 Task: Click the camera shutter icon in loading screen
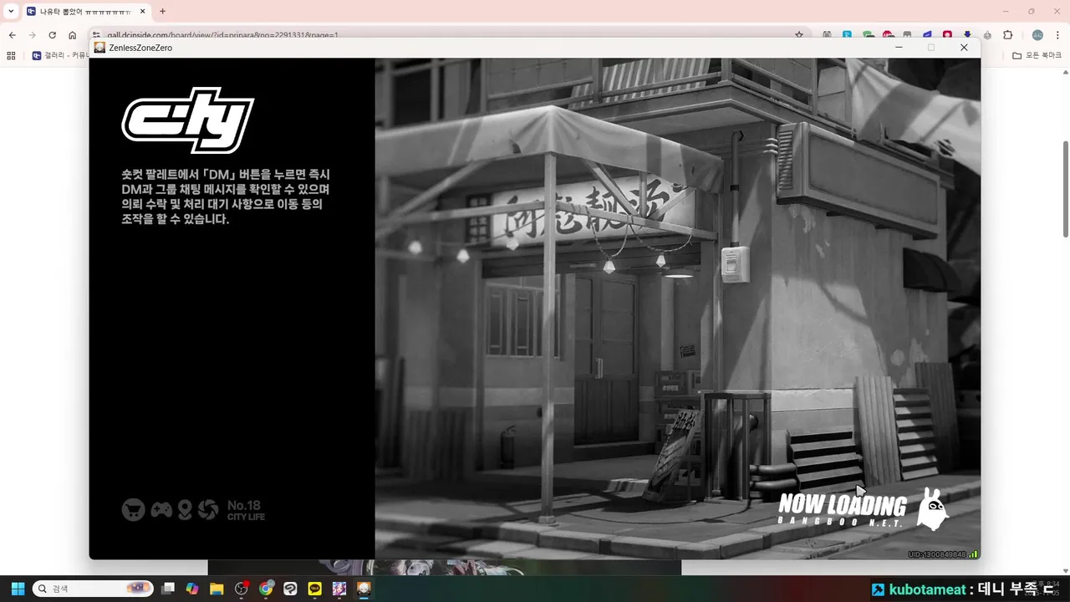(208, 509)
